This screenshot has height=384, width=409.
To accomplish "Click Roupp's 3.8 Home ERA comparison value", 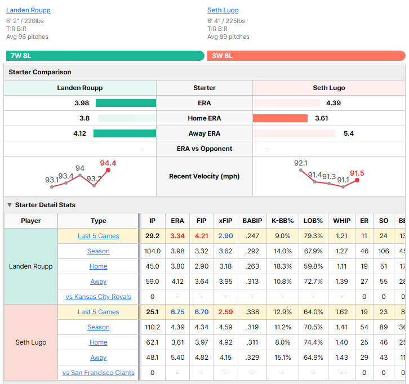I will 85,118.
